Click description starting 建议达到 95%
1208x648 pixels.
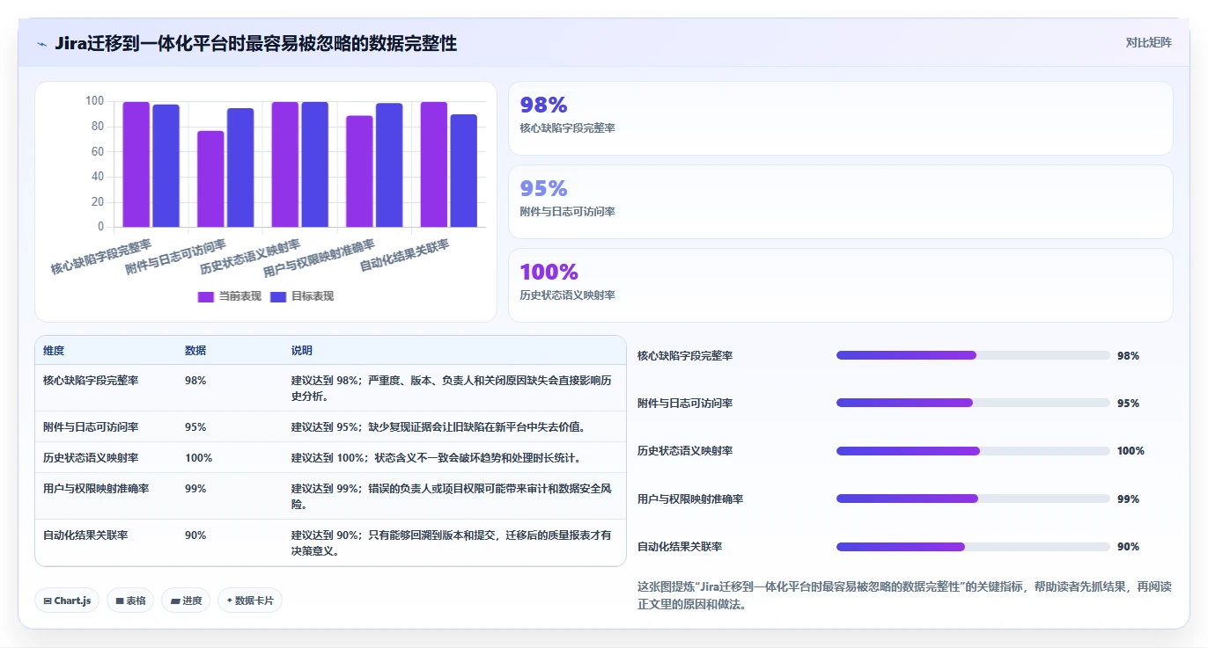coord(438,427)
